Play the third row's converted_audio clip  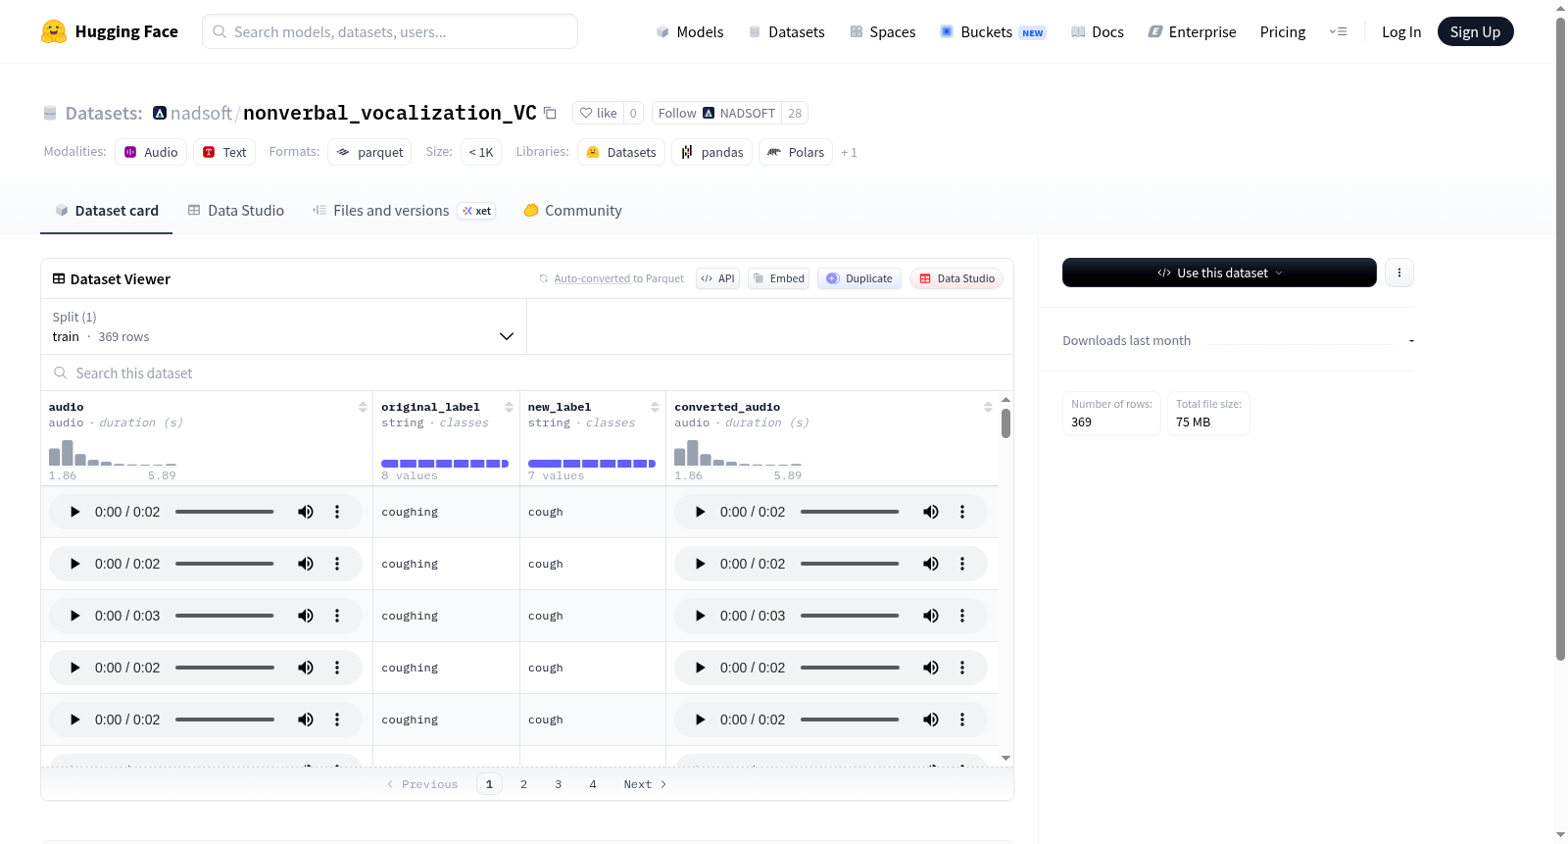[x=701, y=616]
